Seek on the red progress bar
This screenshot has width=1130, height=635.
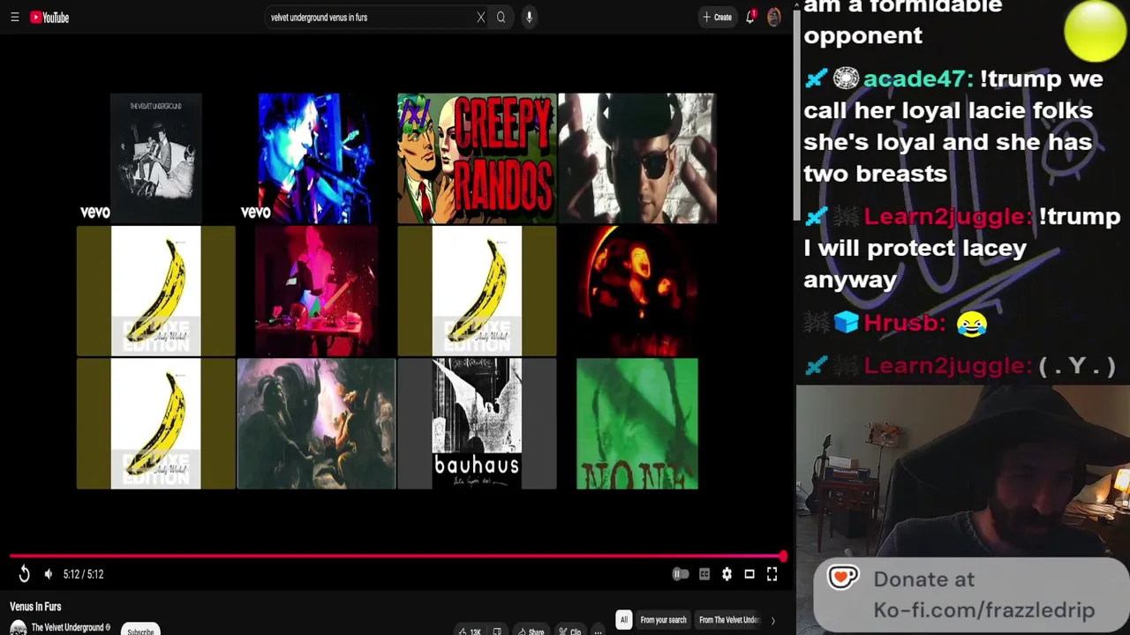[x=396, y=557]
